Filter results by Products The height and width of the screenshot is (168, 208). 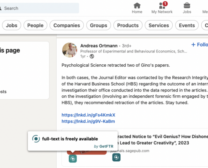point(128,25)
